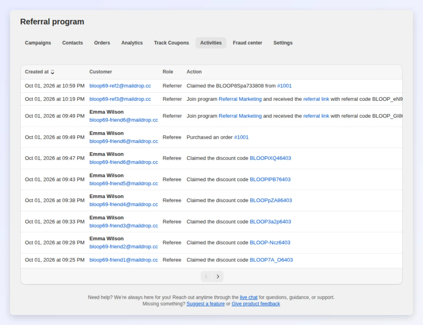The width and height of the screenshot is (423, 325).
Task: Open discount code BLOOPiXQ46403
Action: coord(270,158)
